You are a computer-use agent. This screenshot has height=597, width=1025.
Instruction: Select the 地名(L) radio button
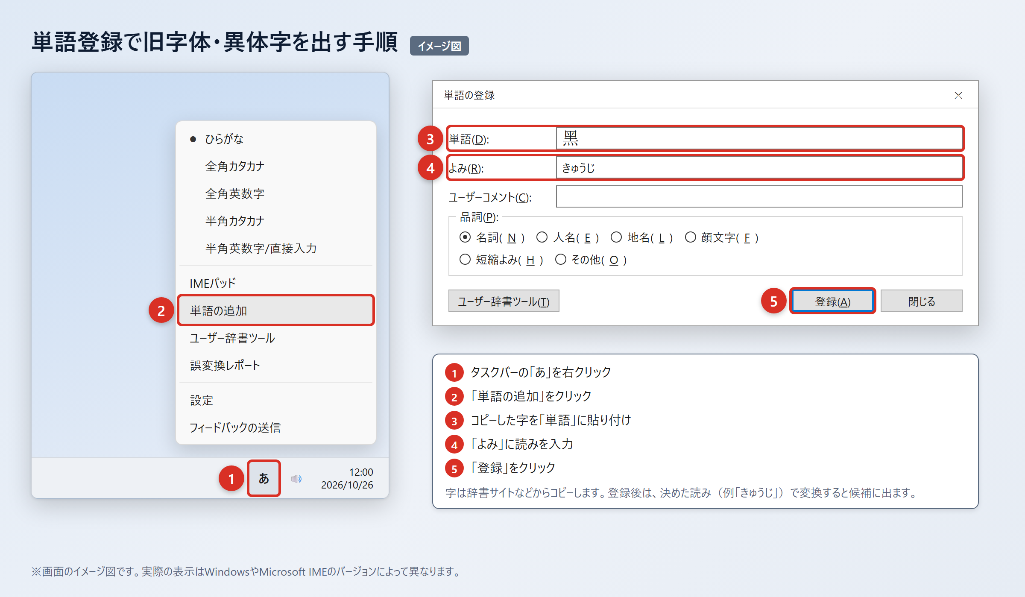pyautogui.click(x=616, y=237)
